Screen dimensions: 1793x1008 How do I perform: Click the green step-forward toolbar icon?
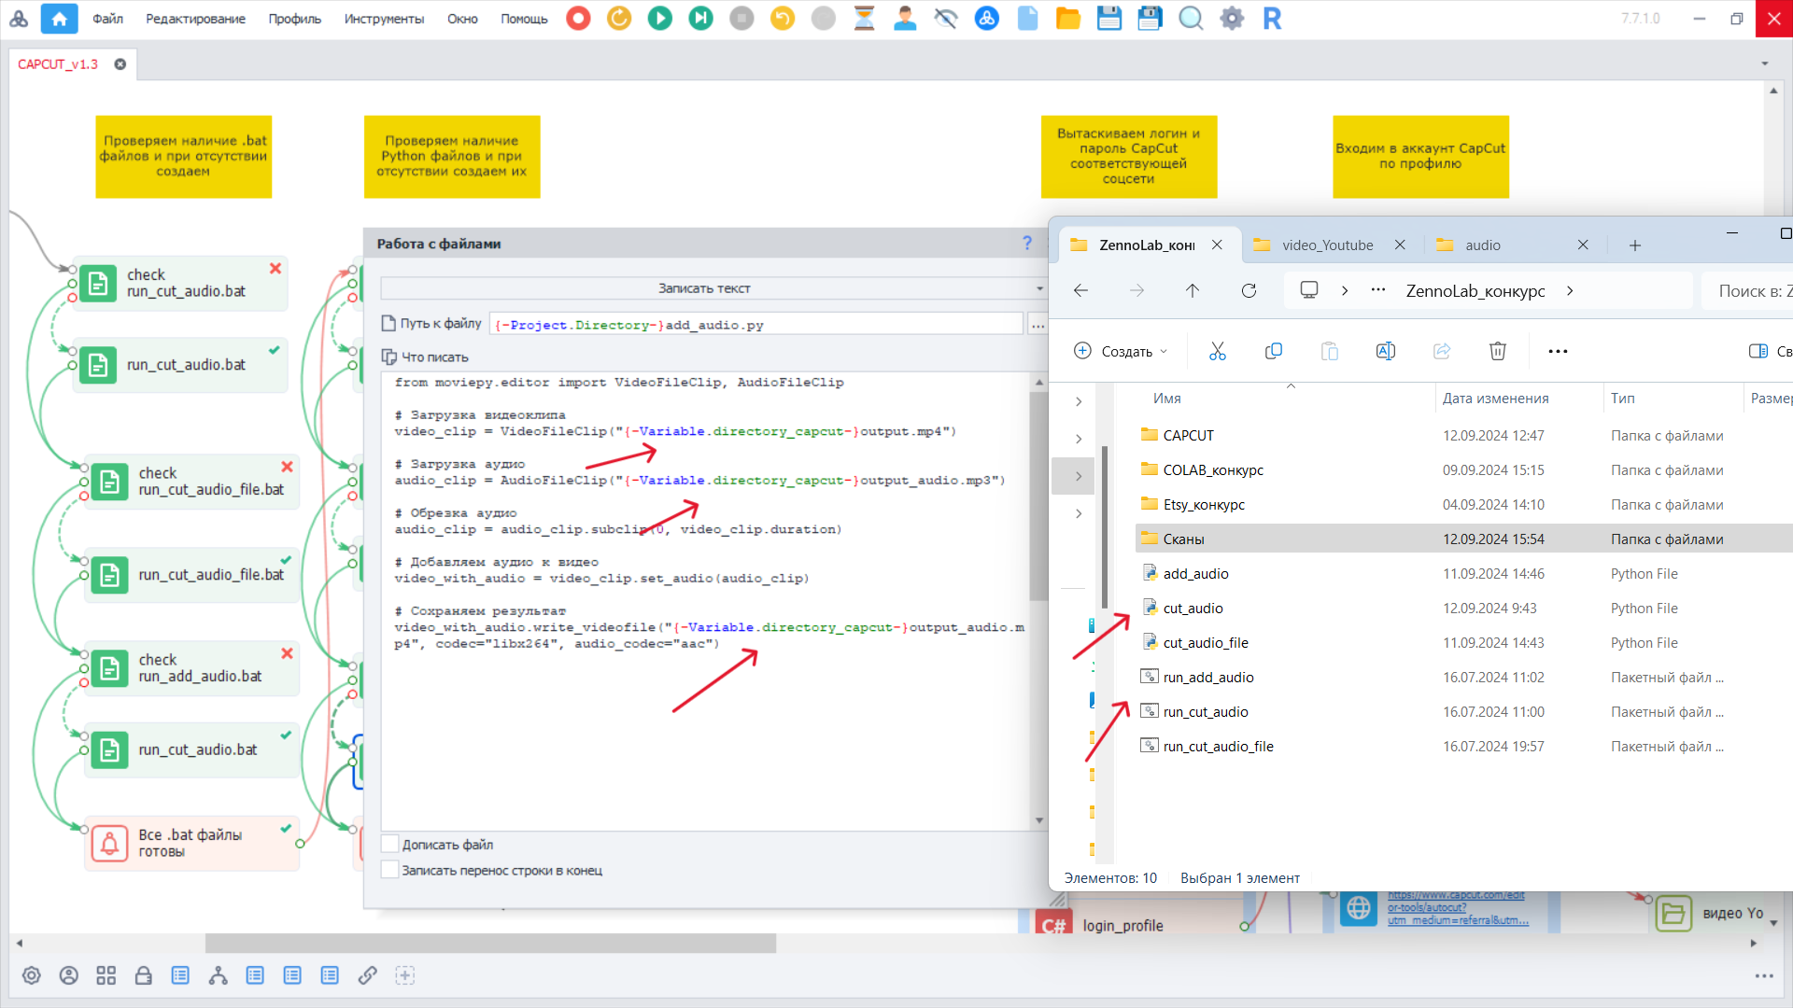[700, 18]
